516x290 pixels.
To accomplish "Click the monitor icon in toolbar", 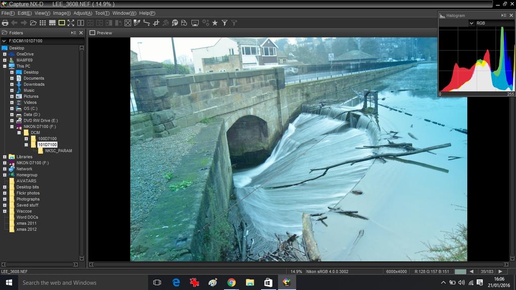I will point(195,23).
